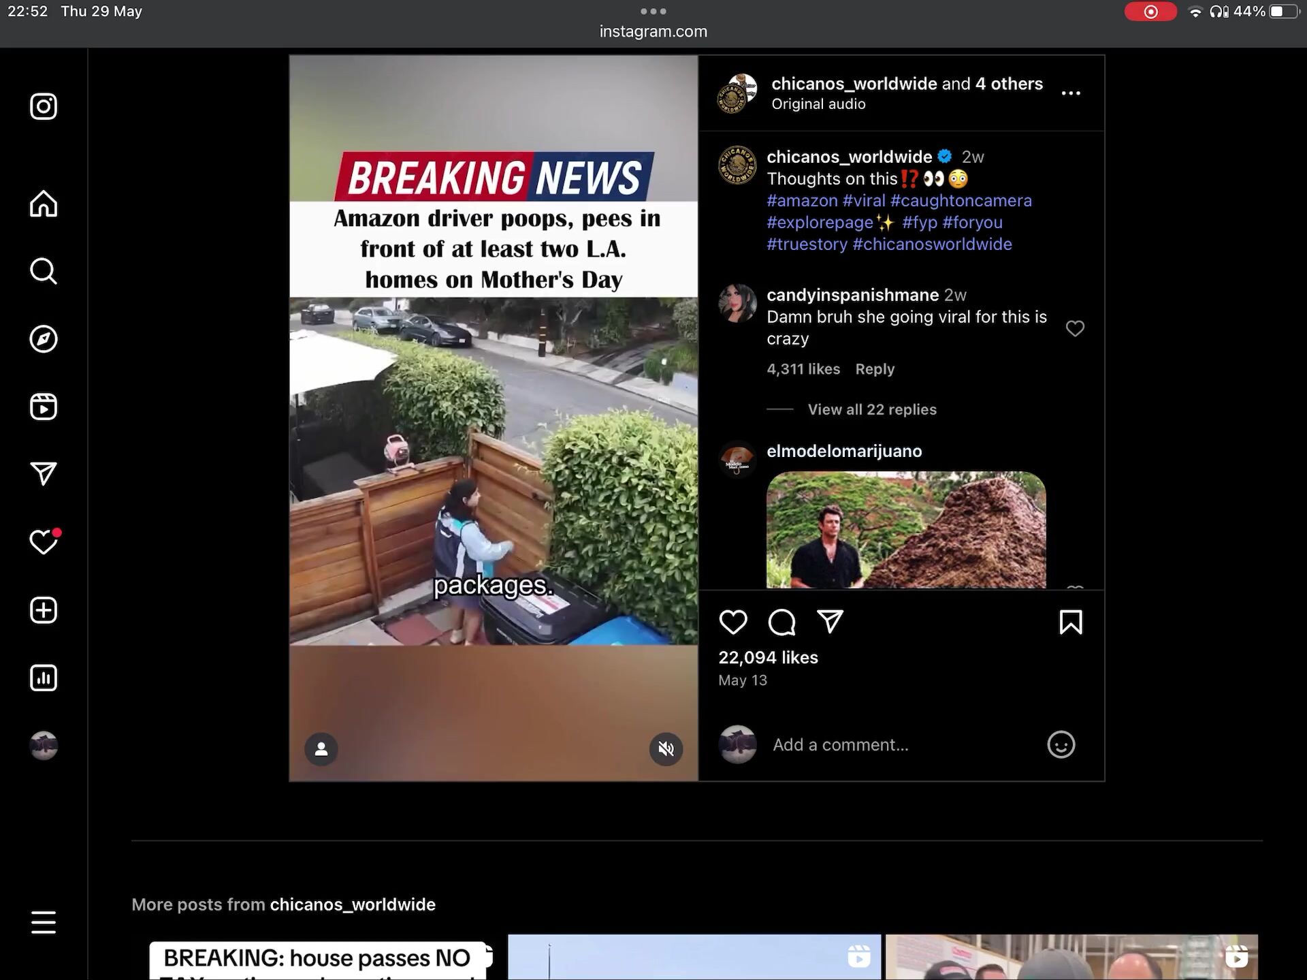This screenshot has width=1307, height=980.
Task: Tap the red screen recording indicator
Action: (x=1150, y=12)
